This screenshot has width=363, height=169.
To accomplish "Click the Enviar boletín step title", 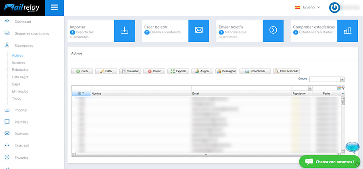I will [231, 27].
